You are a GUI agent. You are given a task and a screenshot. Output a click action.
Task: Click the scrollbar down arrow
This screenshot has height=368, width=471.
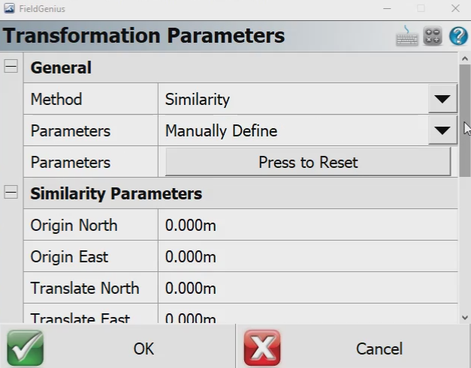[465, 318]
